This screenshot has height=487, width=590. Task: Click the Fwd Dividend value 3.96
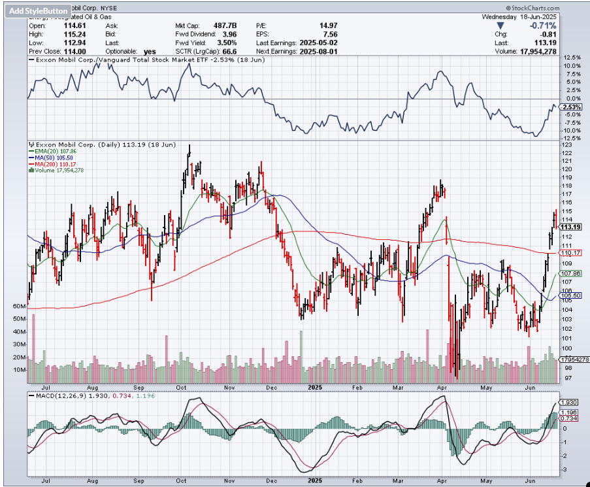pyautogui.click(x=229, y=34)
